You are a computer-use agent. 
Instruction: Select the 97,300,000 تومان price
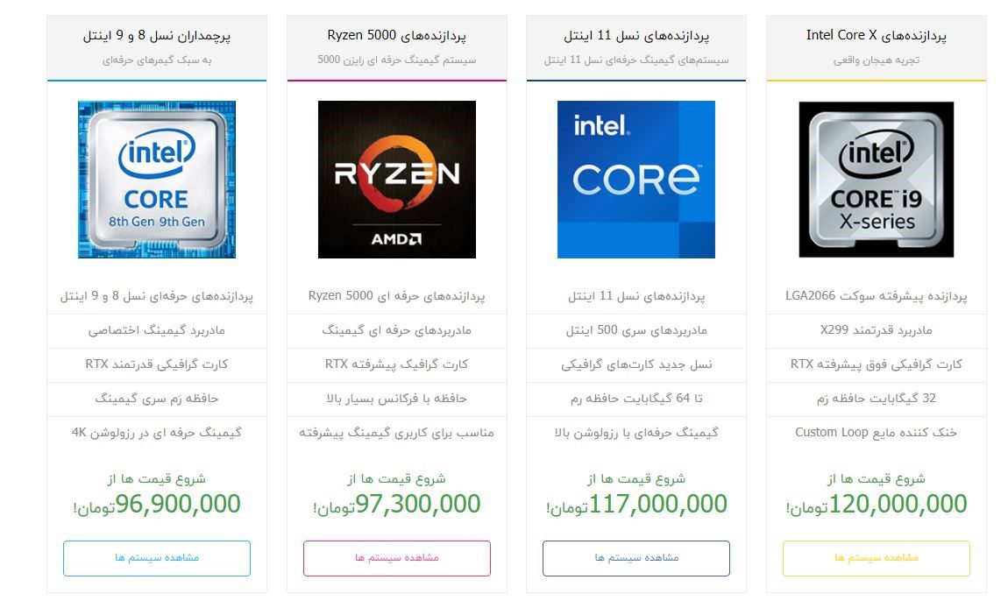[x=396, y=504]
